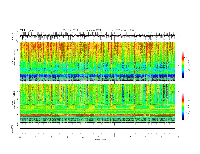Click time-axis tick label "3"
The image size is (200, 154).
67,137
